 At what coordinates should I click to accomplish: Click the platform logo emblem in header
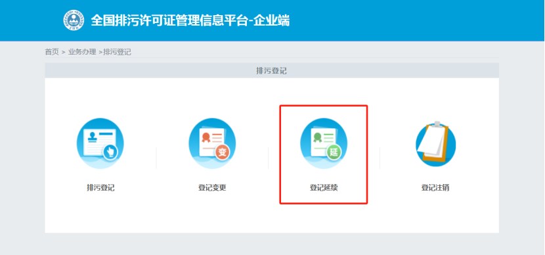coord(74,20)
